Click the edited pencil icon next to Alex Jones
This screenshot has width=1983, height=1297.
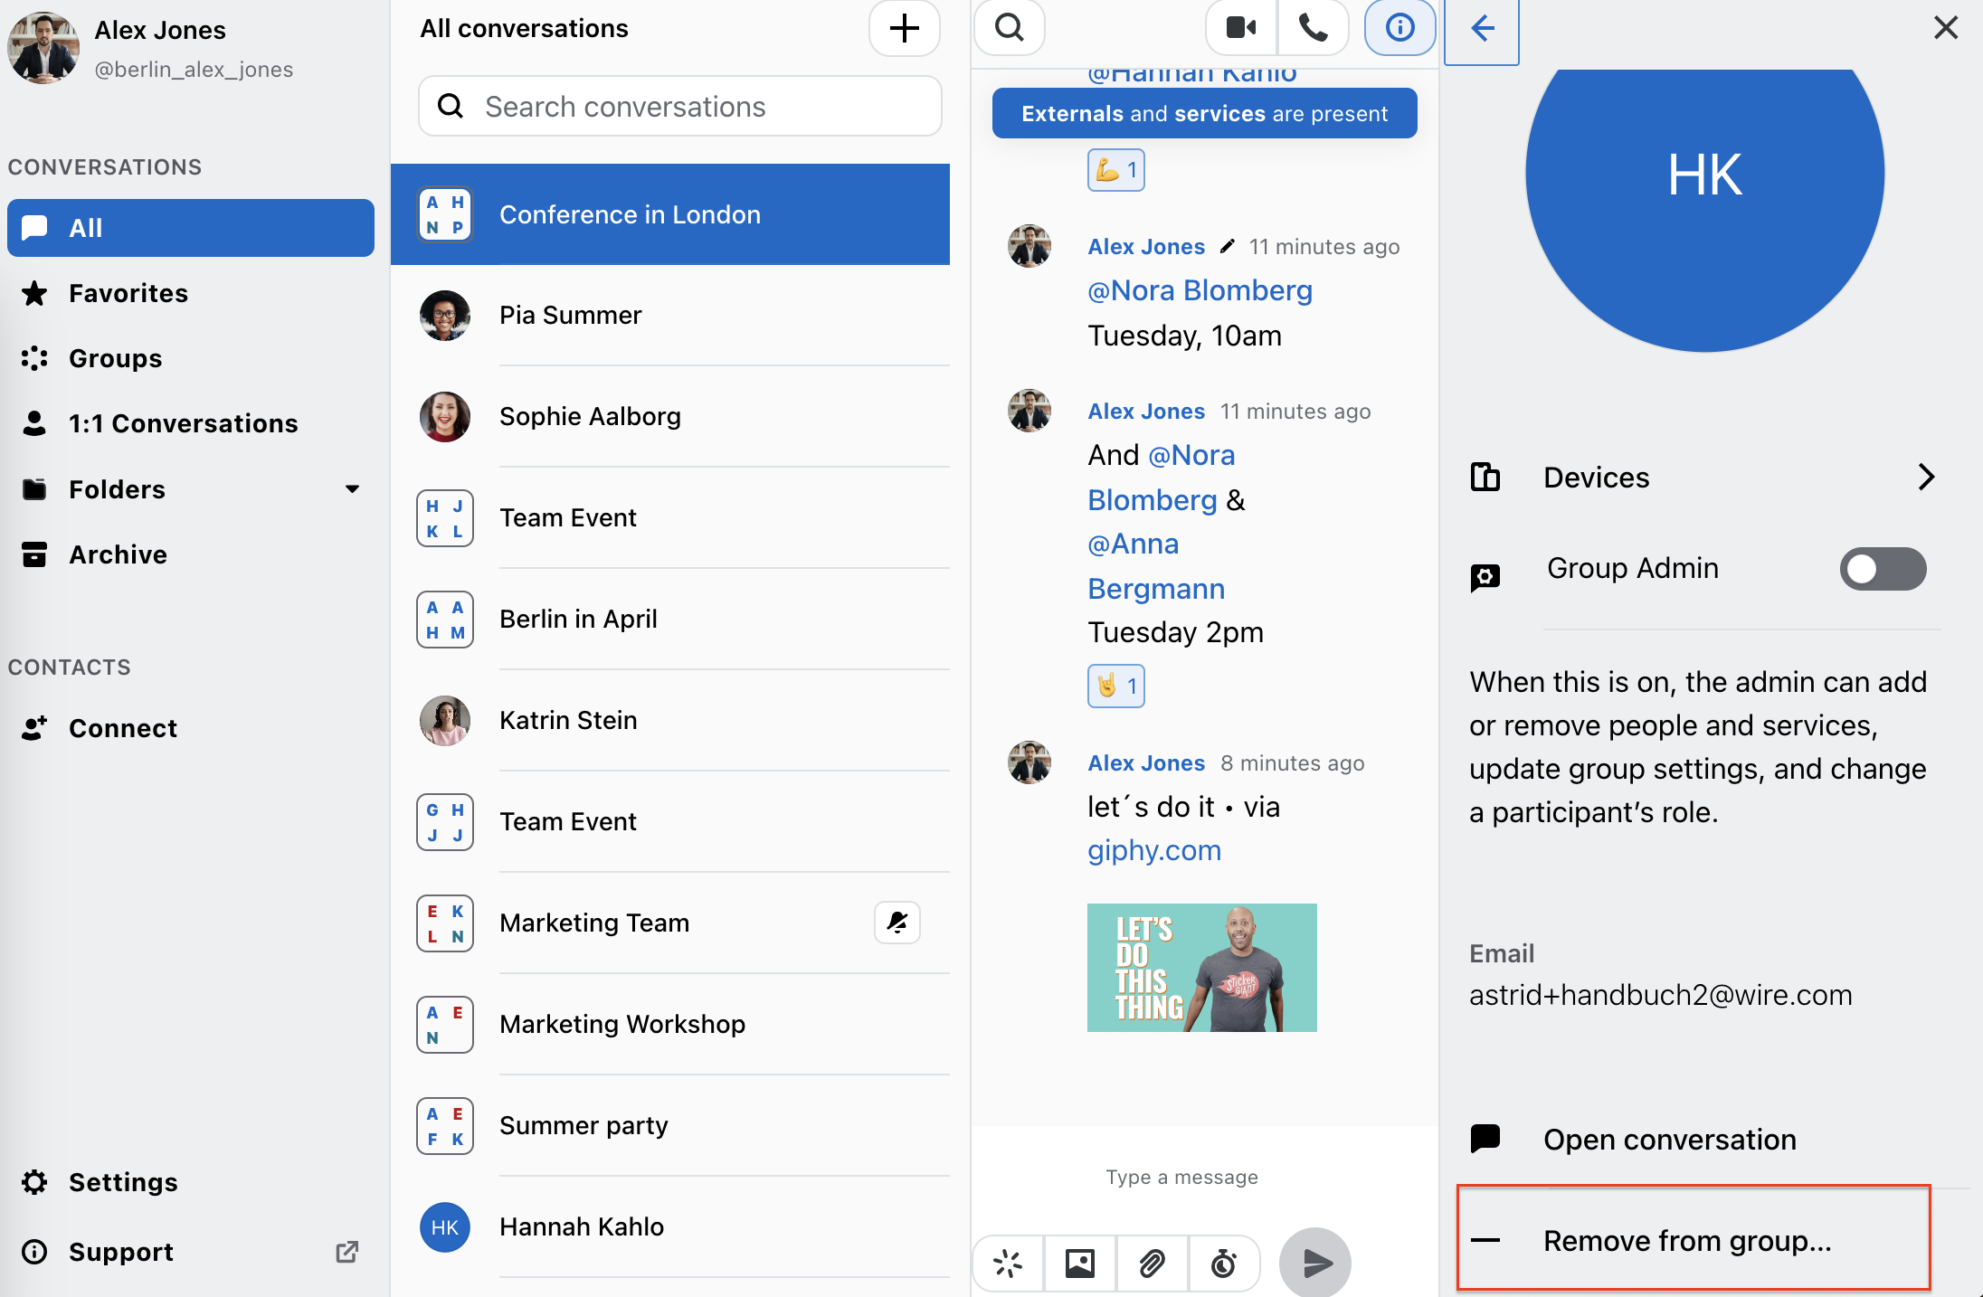pos(1228,246)
